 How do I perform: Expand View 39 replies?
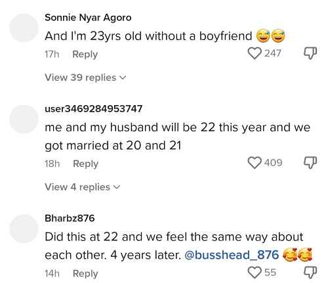coord(85,77)
